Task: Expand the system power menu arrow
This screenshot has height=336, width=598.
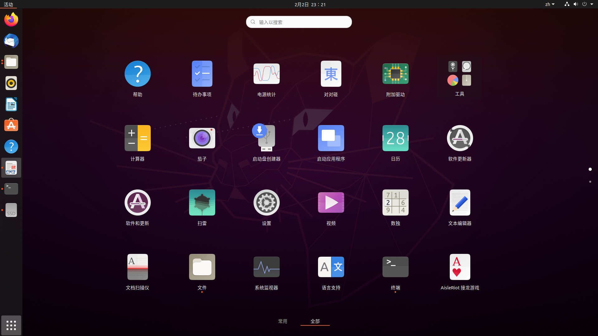Action: tap(592, 4)
